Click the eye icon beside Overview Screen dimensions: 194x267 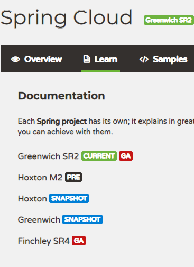point(15,59)
